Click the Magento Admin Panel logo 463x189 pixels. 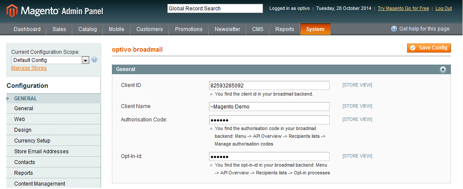point(55,11)
